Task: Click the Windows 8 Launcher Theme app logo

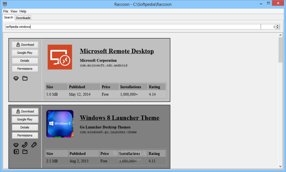Action: [60, 124]
